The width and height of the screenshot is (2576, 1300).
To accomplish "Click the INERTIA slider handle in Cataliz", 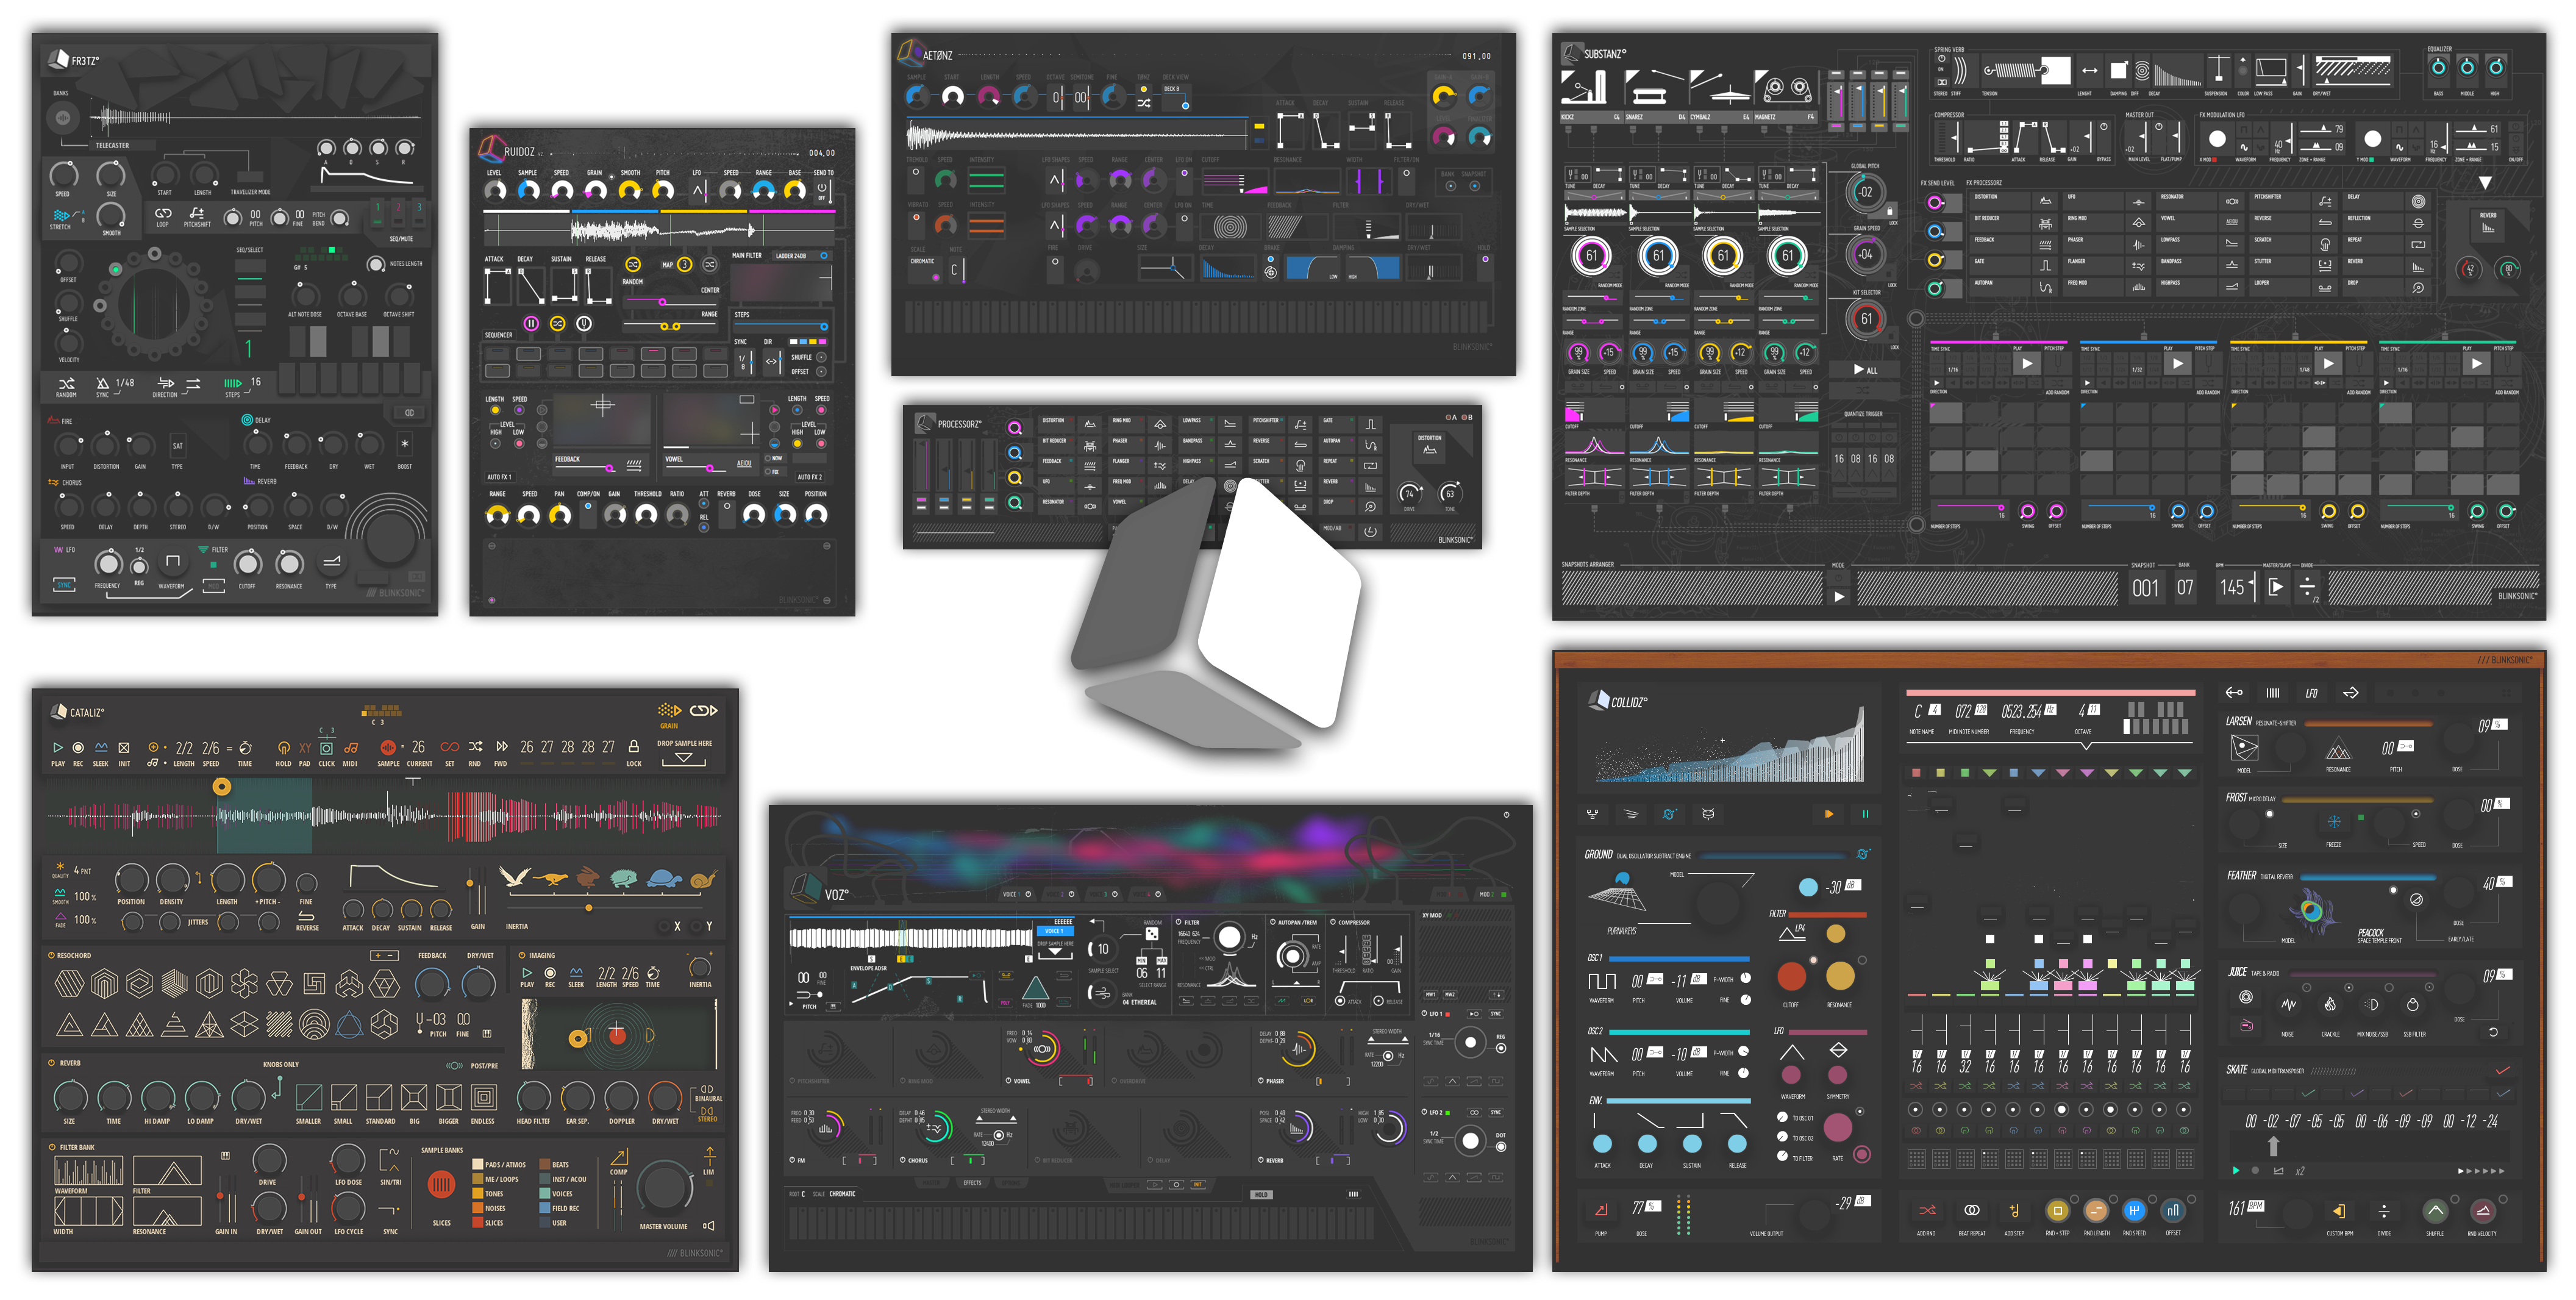I will 589,908.
